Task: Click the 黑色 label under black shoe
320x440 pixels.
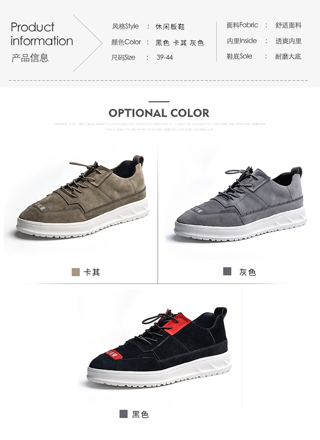Action: 140,414
